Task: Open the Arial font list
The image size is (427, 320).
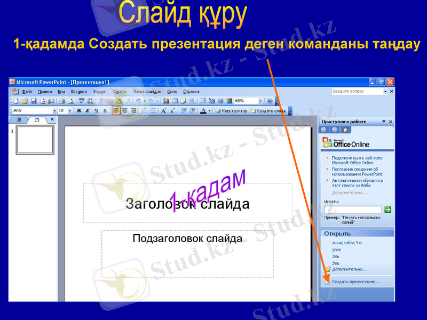Action: pos(54,110)
